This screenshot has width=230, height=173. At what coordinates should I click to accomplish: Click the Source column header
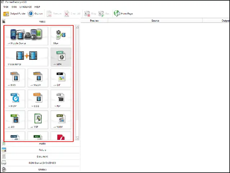[155, 21]
